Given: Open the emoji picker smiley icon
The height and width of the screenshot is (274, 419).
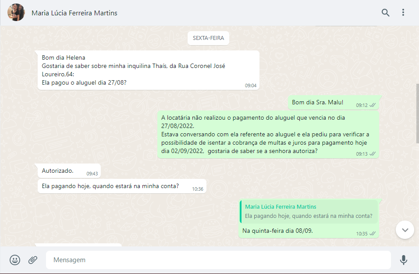Looking at the screenshot, I should coord(15,260).
